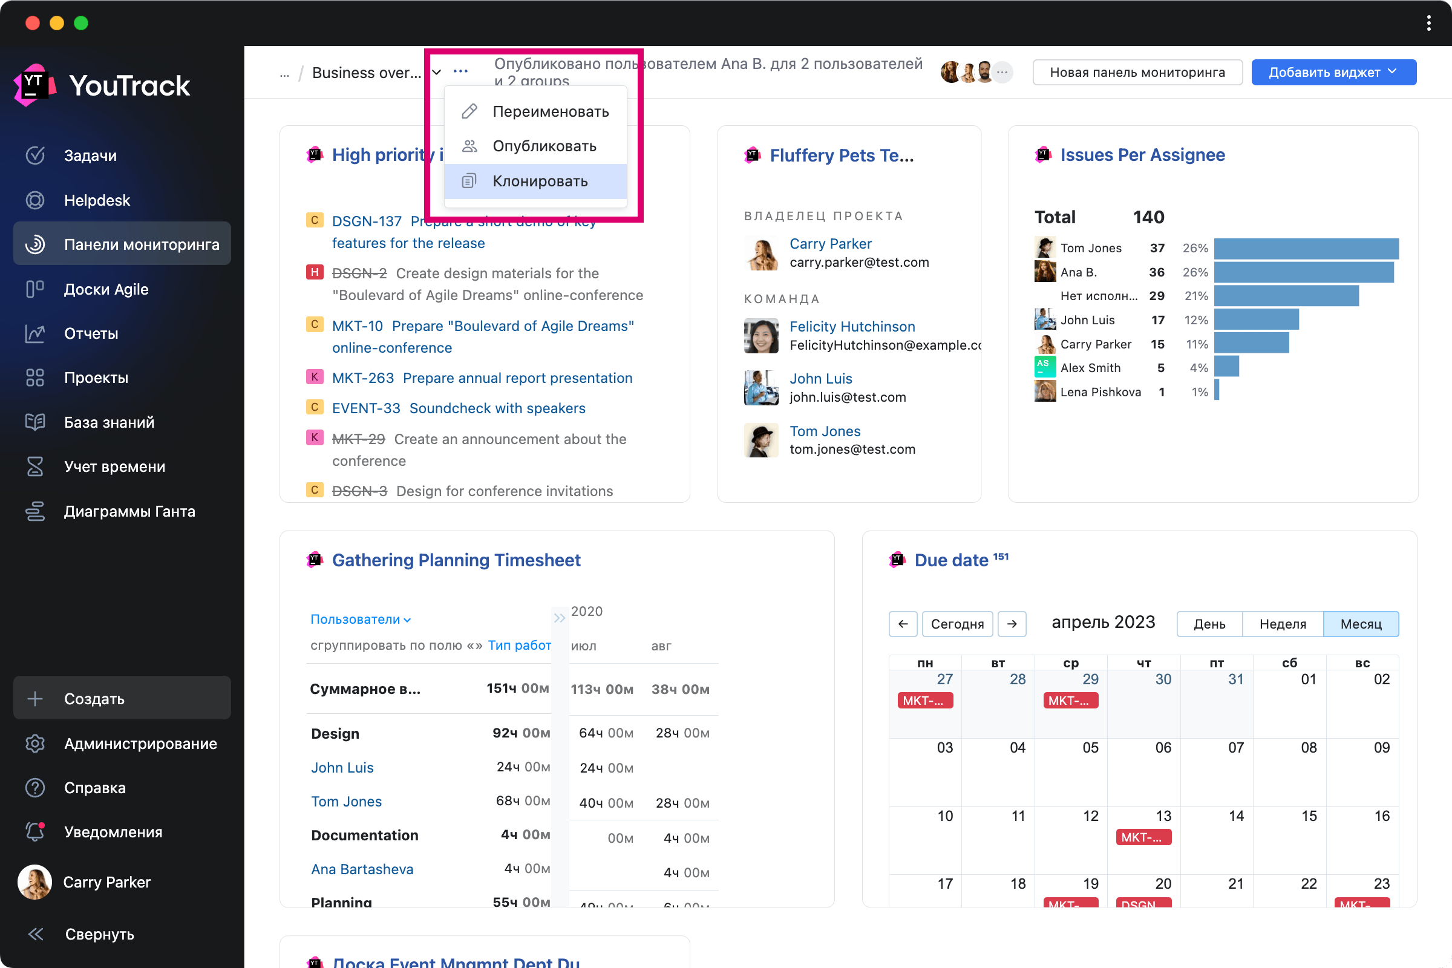Open Задачи via its sidebar icon
The image size is (1452, 968).
click(35, 155)
